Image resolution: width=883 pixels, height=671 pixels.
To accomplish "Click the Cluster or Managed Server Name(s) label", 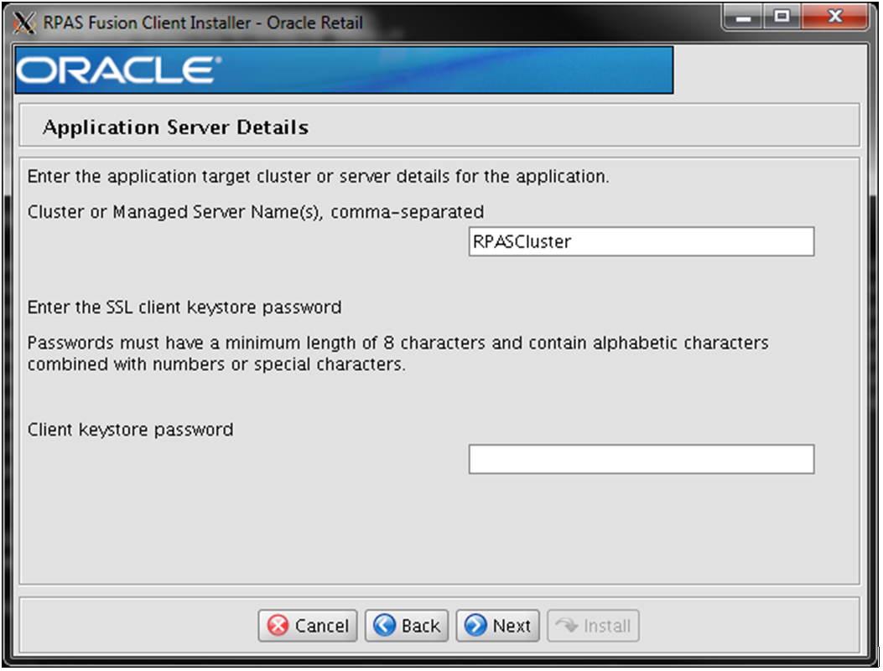I will click(255, 212).
